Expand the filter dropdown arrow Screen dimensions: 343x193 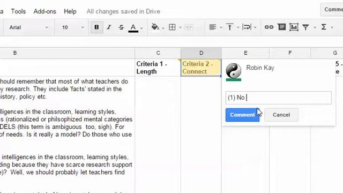(315, 27)
